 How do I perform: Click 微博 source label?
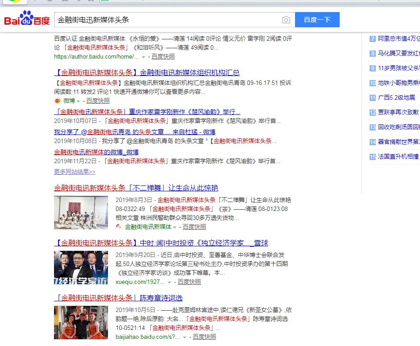(x=69, y=101)
